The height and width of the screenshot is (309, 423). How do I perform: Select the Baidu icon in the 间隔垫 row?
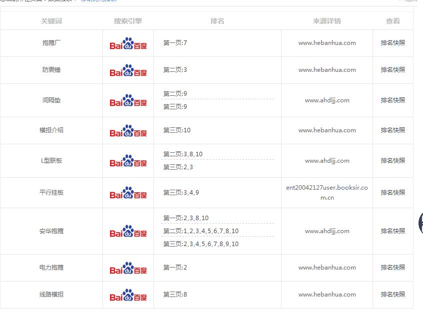coord(128,101)
